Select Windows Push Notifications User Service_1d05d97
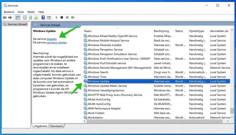Image resolution: width=236 pixels, height=135 pixels. 157,58
